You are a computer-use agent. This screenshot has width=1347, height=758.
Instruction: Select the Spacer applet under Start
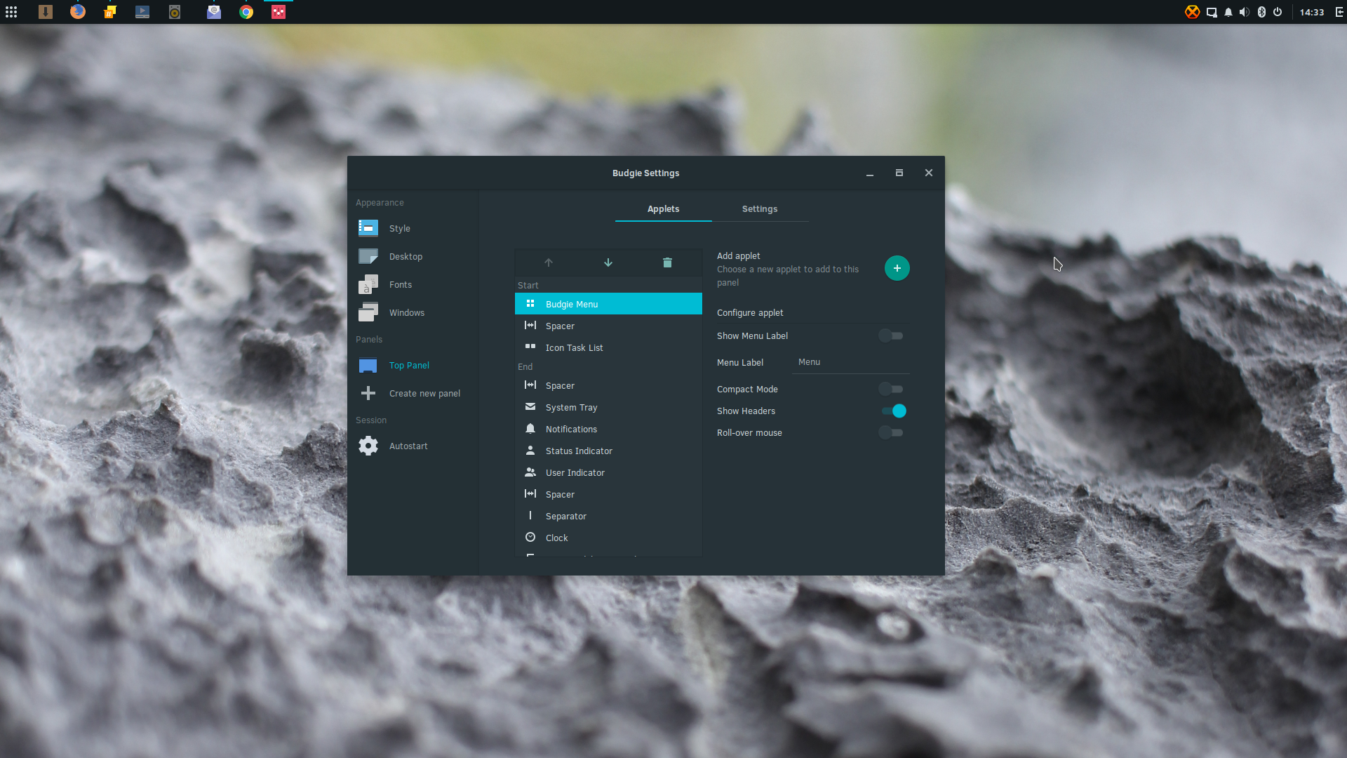[608, 326]
